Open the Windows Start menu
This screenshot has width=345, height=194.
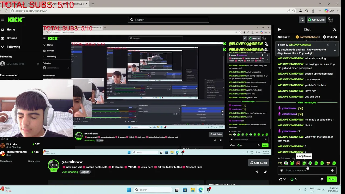click(129, 190)
